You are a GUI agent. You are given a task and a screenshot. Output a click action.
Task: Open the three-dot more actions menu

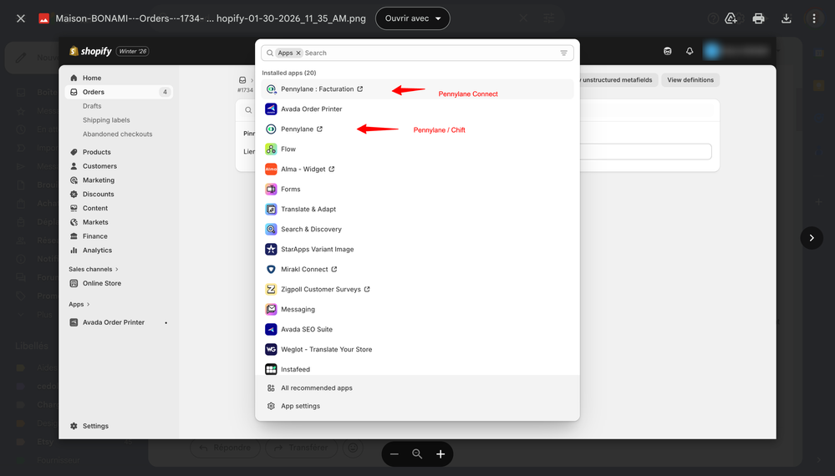(x=814, y=18)
